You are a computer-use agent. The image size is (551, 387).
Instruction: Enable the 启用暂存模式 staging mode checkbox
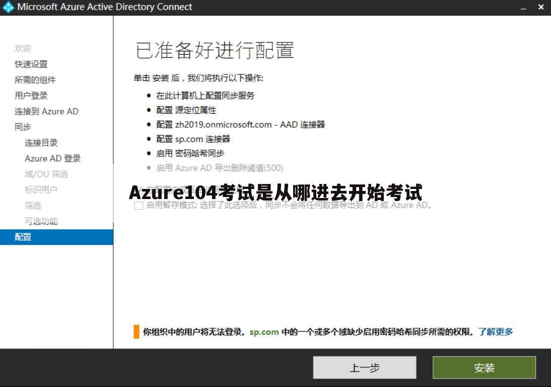click(x=139, y=206)
